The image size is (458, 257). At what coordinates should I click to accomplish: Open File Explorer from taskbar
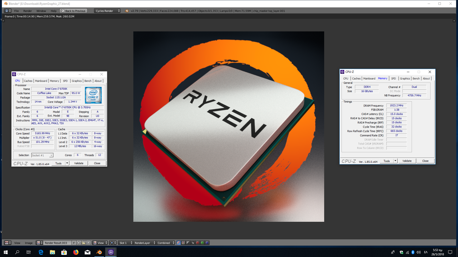click(53, 252)
